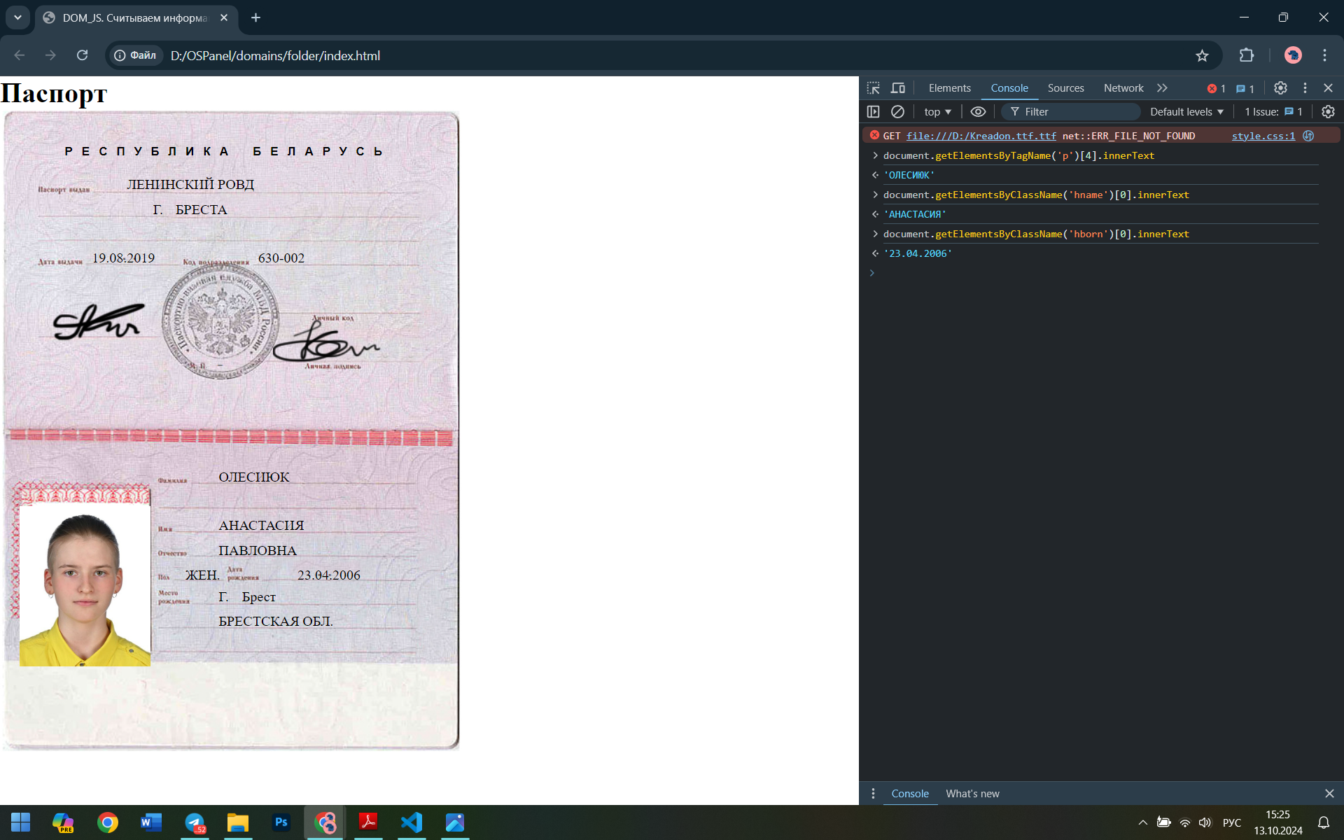The width and height of the screenshot is (1344, 840).
Task: Reload the page using refresh button
Action: (x=83, y=56)
